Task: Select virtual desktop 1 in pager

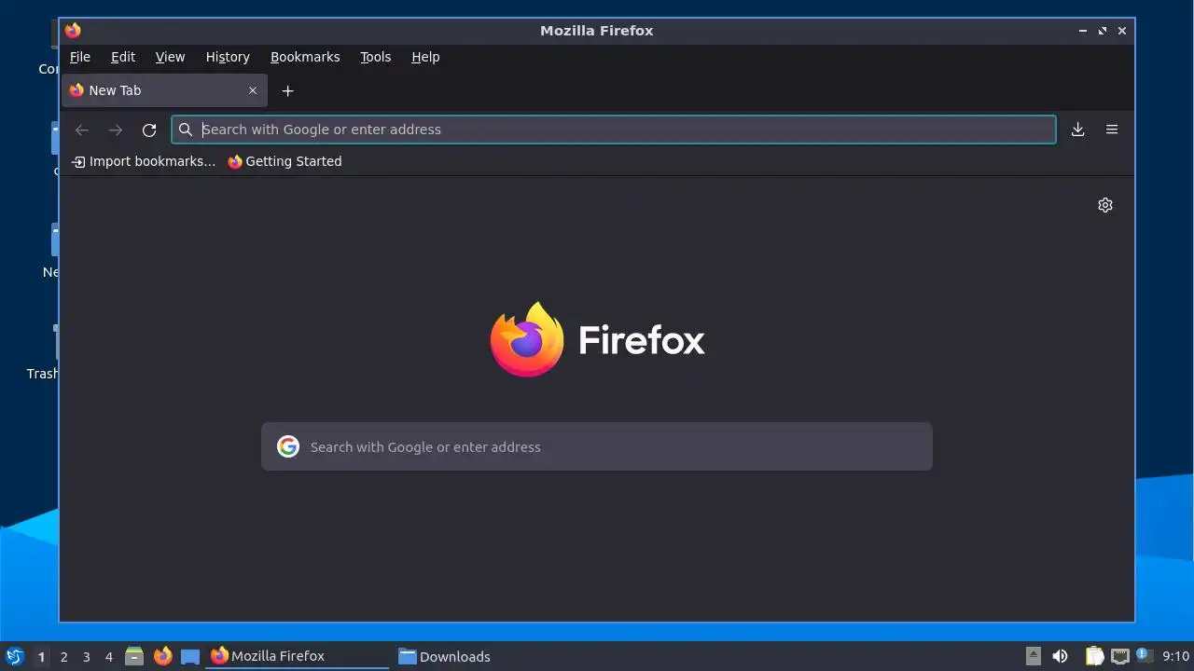Action: [x=42, y=657]
